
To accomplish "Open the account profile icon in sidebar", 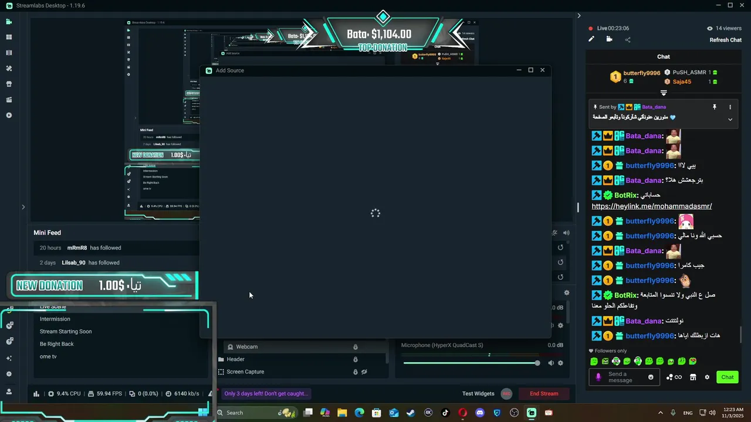I will [x=9, y=392].
